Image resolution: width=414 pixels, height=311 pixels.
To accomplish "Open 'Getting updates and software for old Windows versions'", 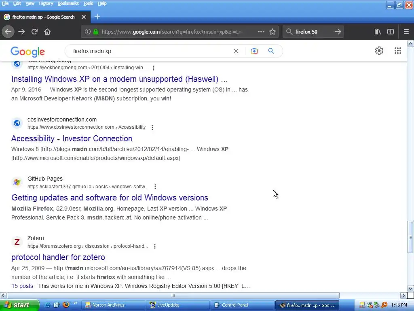I will click(x=110, y=198).
